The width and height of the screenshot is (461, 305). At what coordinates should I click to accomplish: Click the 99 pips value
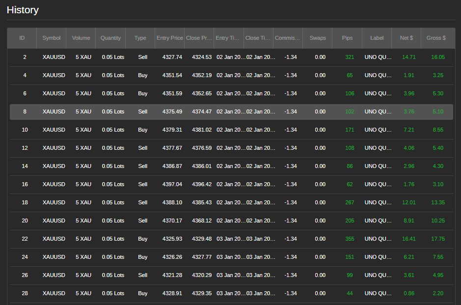point(350,276)
